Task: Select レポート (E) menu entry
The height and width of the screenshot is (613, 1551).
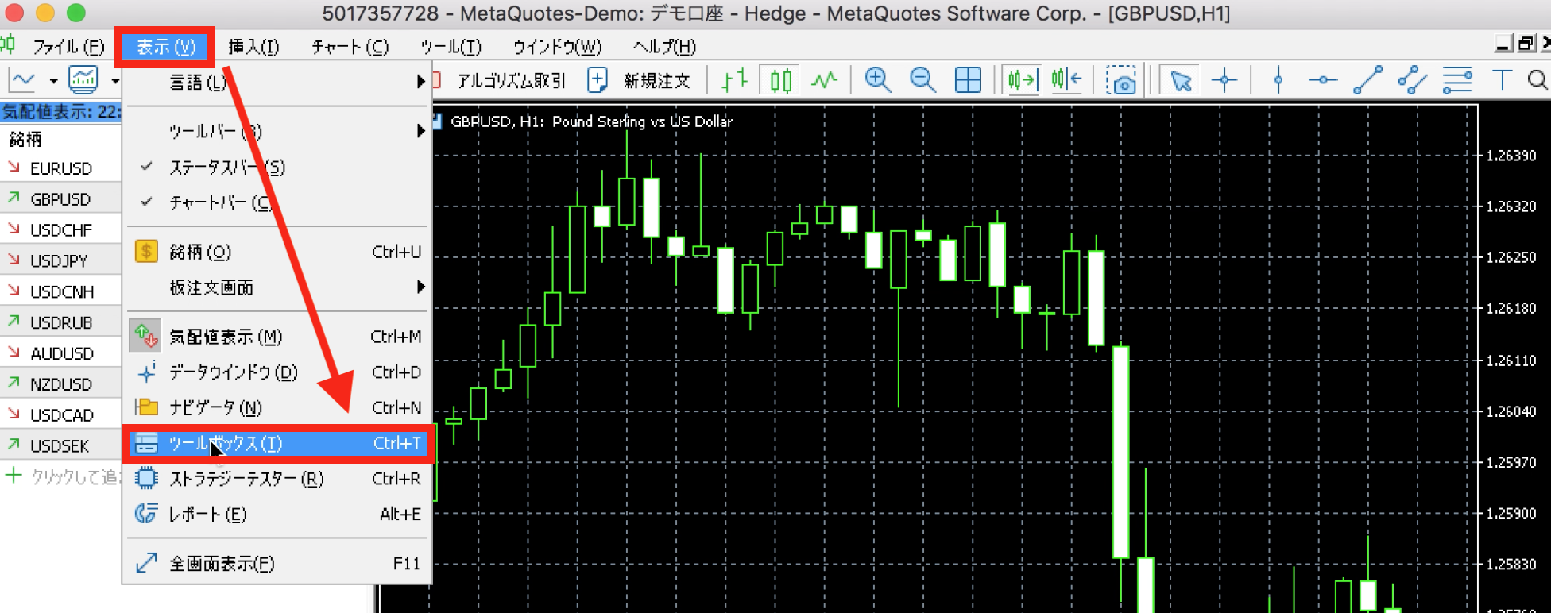Action: click(x=277, y=514)
